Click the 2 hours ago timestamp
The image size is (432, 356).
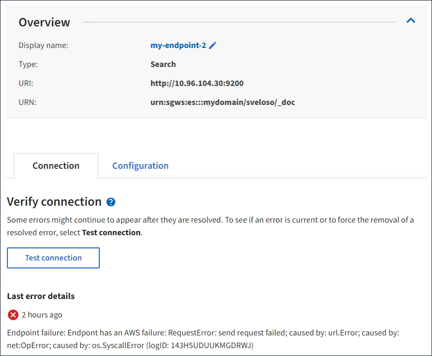[x=42, y=315]
